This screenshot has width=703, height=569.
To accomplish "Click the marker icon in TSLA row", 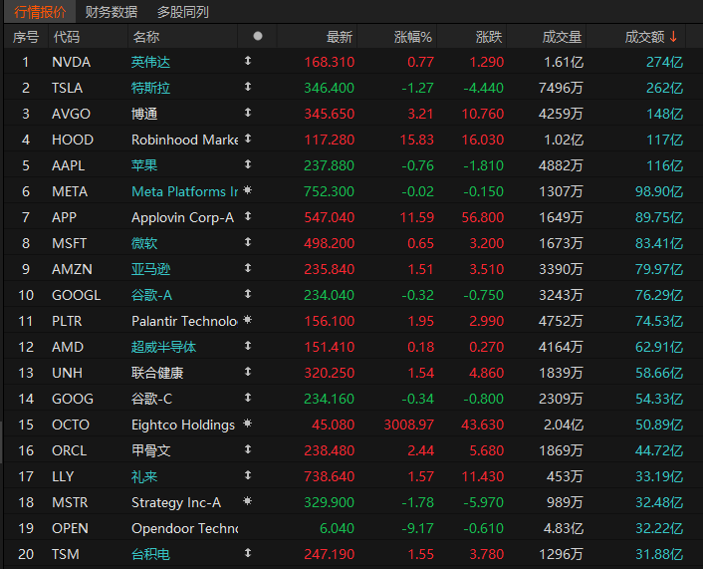I will (x=248, y=87).
